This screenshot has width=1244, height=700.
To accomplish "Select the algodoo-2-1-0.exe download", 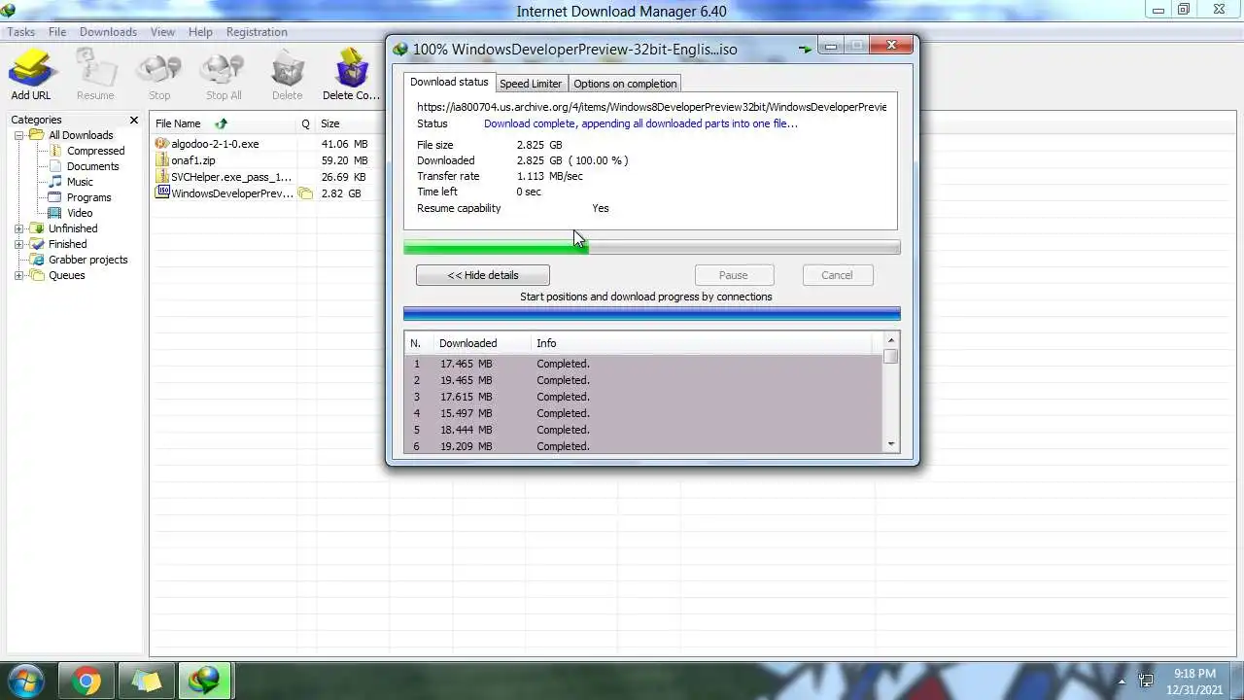I will tap(215, 144).
